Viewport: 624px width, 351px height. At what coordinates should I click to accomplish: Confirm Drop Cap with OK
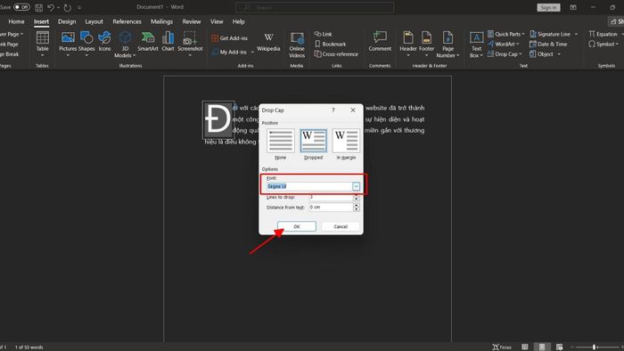pos(297,226)
